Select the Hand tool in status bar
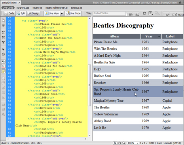 [x=120, y=143]
